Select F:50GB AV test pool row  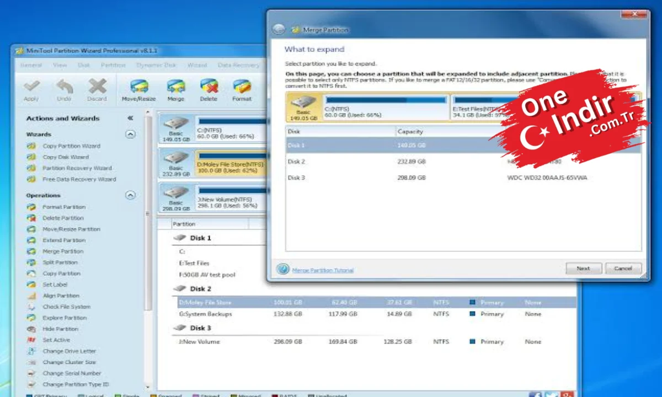(206, 275)
